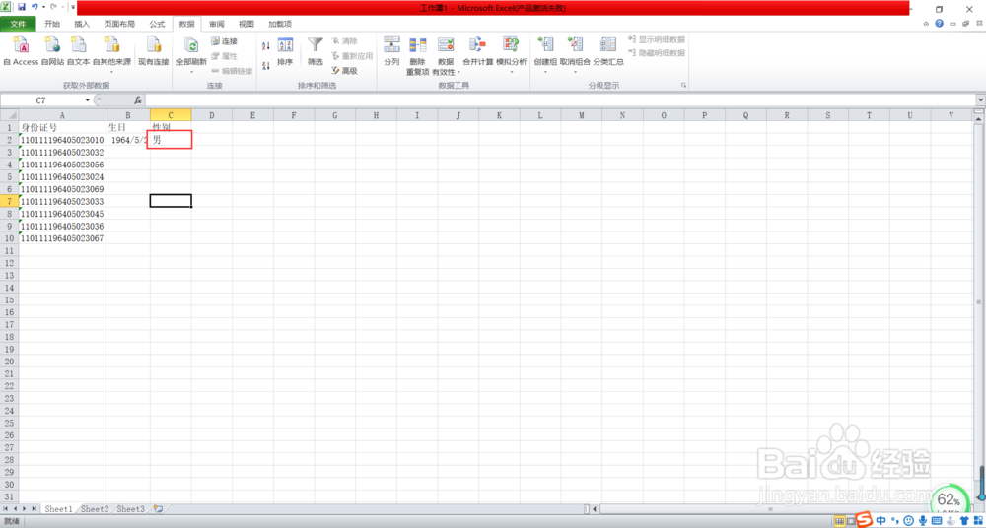The width and height of the screenshot is (986, 528).
Task: Select the Sheet2 tab
Action: pyautogui.click(x=95, y=508)
